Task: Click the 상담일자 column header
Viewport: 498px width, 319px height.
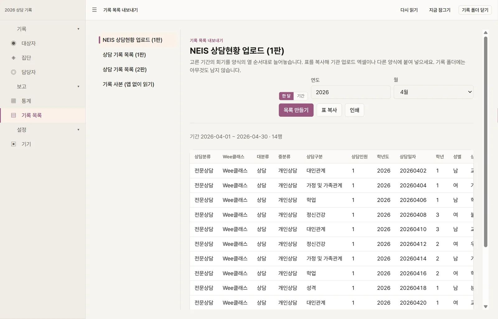Action: (x=408, y=157)
